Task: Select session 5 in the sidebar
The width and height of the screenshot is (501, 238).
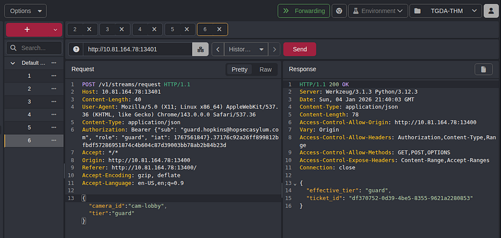Action: (x=29, y=127)
